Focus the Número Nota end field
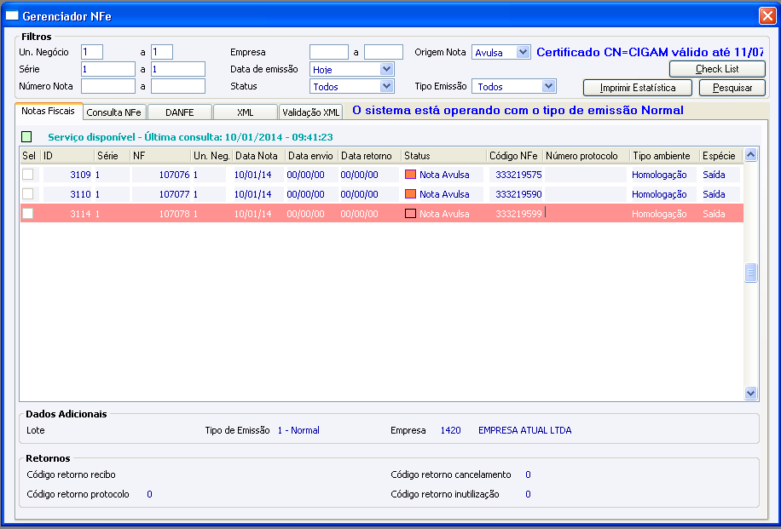 pos(178,86)
